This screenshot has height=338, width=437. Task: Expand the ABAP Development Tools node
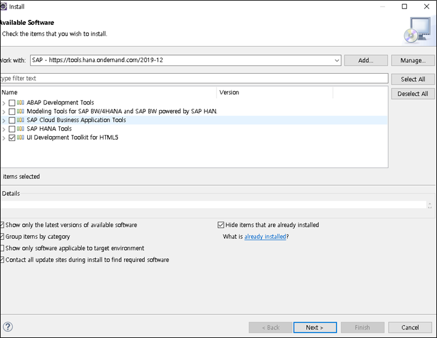[4, 103]
